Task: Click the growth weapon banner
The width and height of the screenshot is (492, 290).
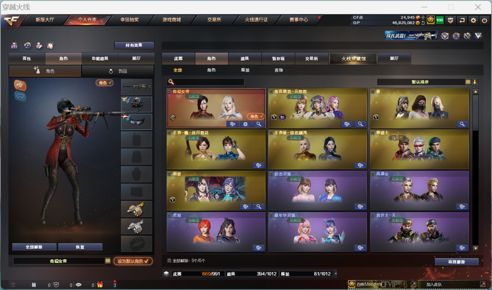Action: (411, 36)
